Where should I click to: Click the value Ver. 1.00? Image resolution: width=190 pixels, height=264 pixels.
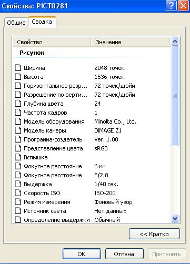pos(106,139)
